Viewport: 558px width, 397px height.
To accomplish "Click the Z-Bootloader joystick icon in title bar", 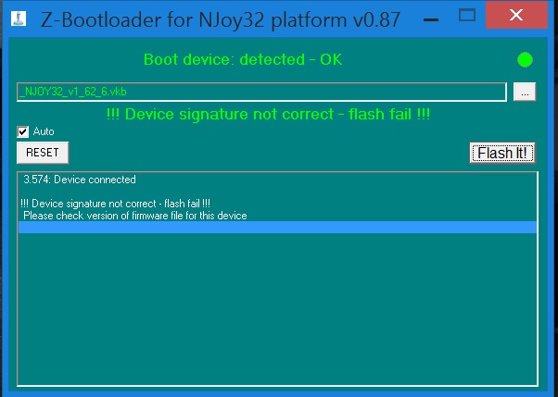I will pos(17,16).
